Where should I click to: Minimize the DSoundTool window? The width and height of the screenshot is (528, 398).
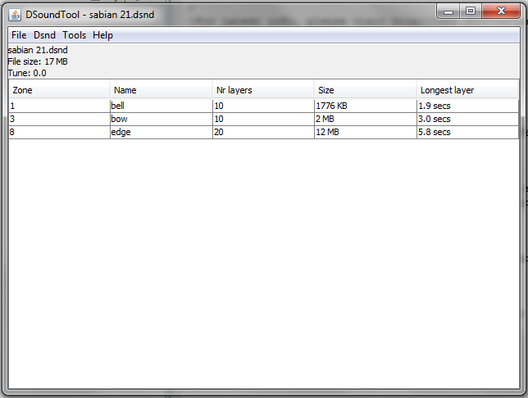pyautogui.click(x=448, y=11)
